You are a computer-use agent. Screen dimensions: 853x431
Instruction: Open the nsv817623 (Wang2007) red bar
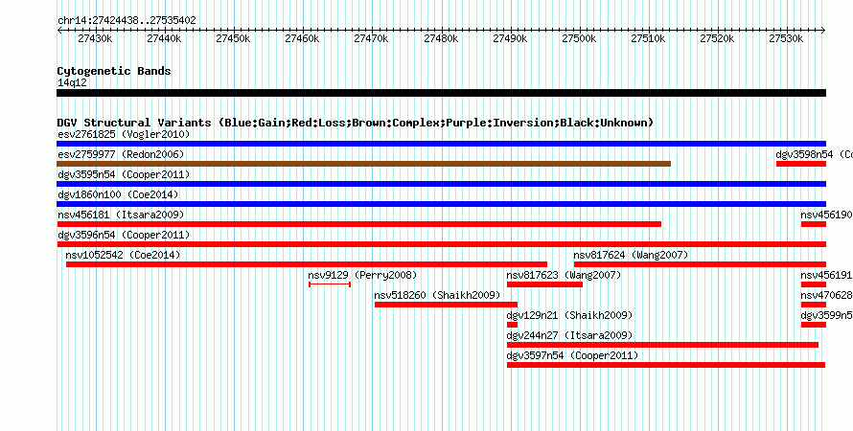[544, 284]
